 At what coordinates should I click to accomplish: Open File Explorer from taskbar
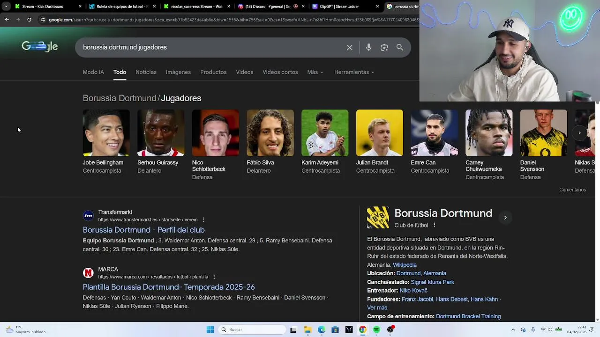pos(308,330)
